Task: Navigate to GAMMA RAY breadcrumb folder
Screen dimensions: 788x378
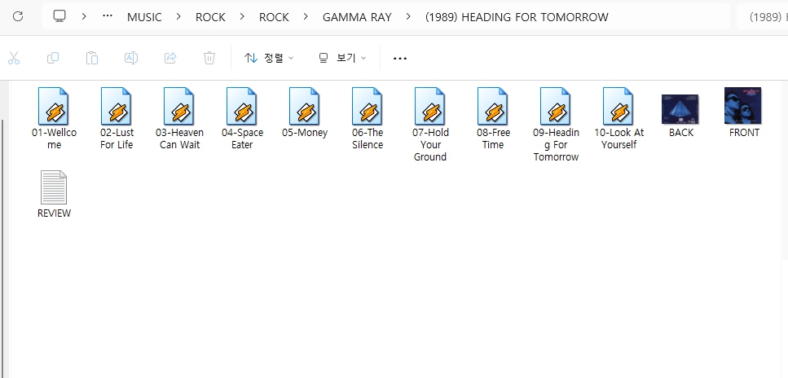Action: pyautogui.click(x=357, y=16)
